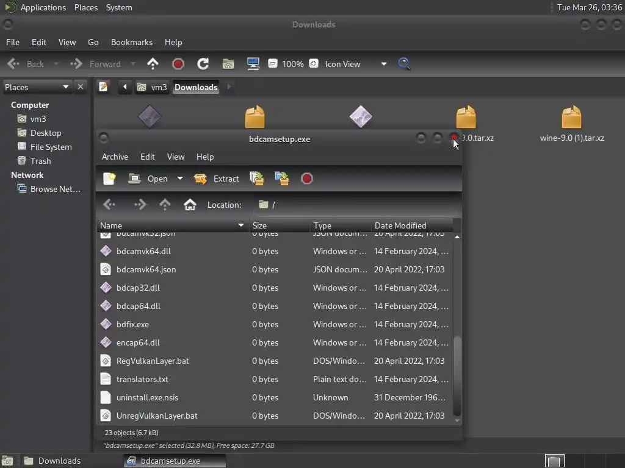This screenshot has height=468, width=625.
Task: Select bdcap64.dll in the archive list
Action: click(275, 306)
